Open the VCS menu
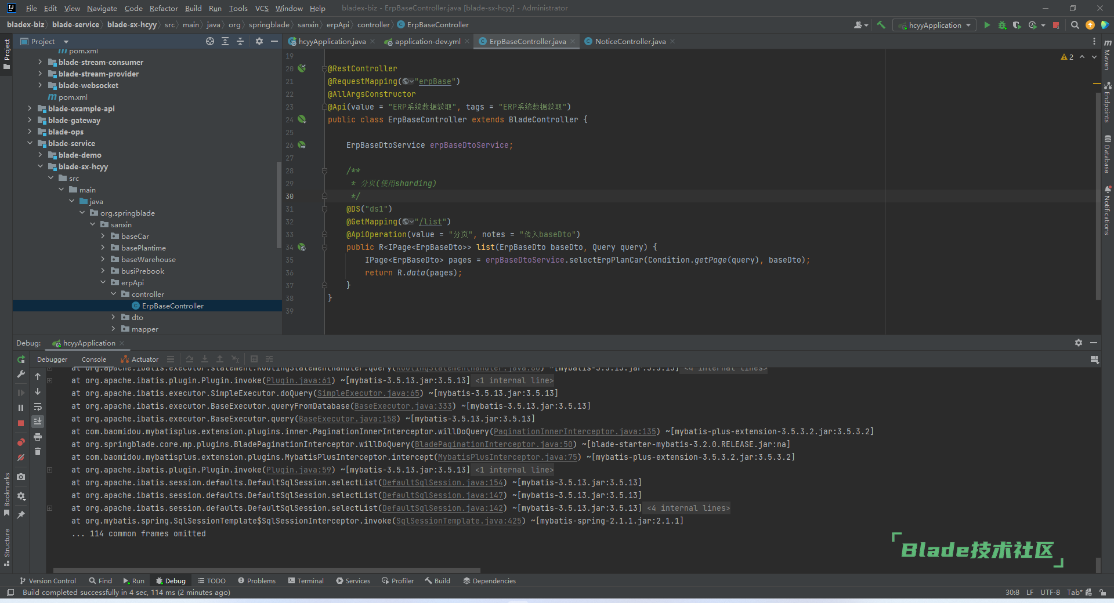The width and height of the screenshot is (1114, 603). coord(262,8)
